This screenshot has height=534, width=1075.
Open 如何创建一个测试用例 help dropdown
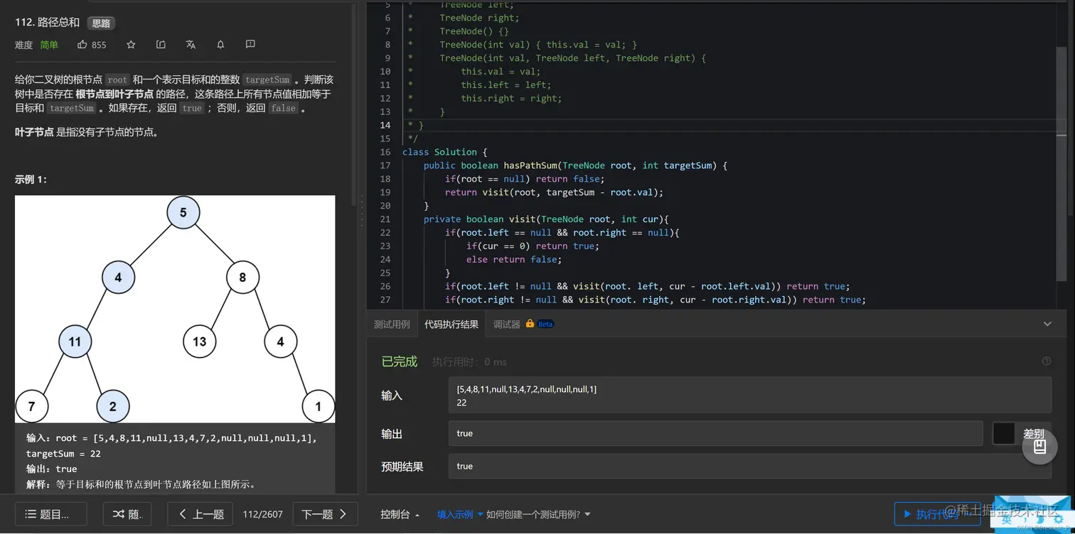point(538,514)
